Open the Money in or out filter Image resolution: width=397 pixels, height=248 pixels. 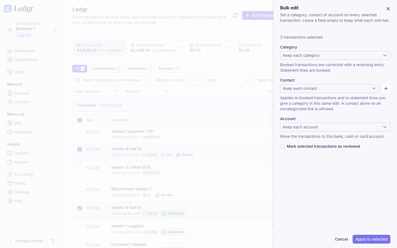pyautogui.click(x=178, y=80)
